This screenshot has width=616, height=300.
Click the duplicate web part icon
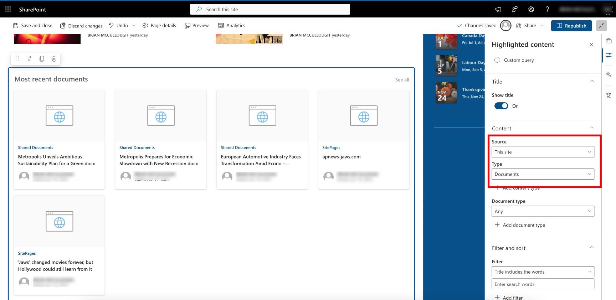[x=42, y=59]
